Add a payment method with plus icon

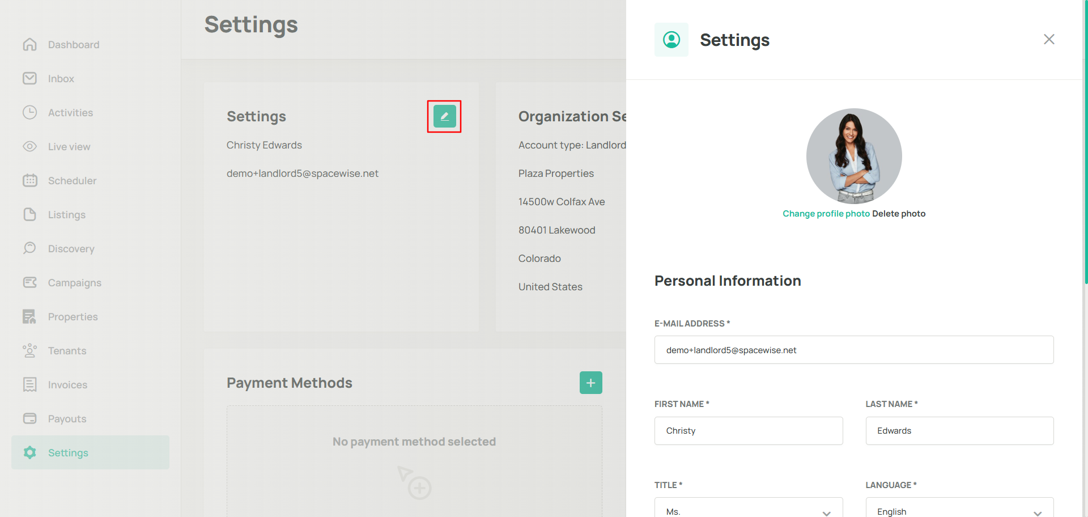pos(590,383)
